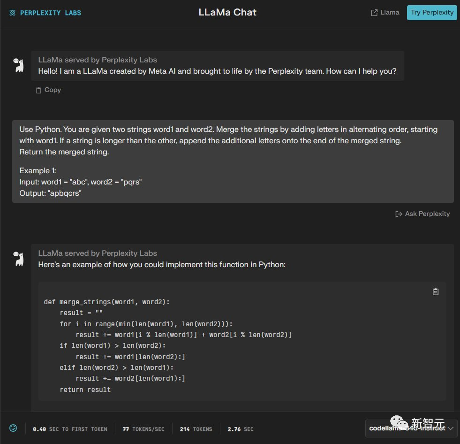Click the 214 TOKENS stat
The height and width of the screenshot is (444, 460).
tap(196, 429)
